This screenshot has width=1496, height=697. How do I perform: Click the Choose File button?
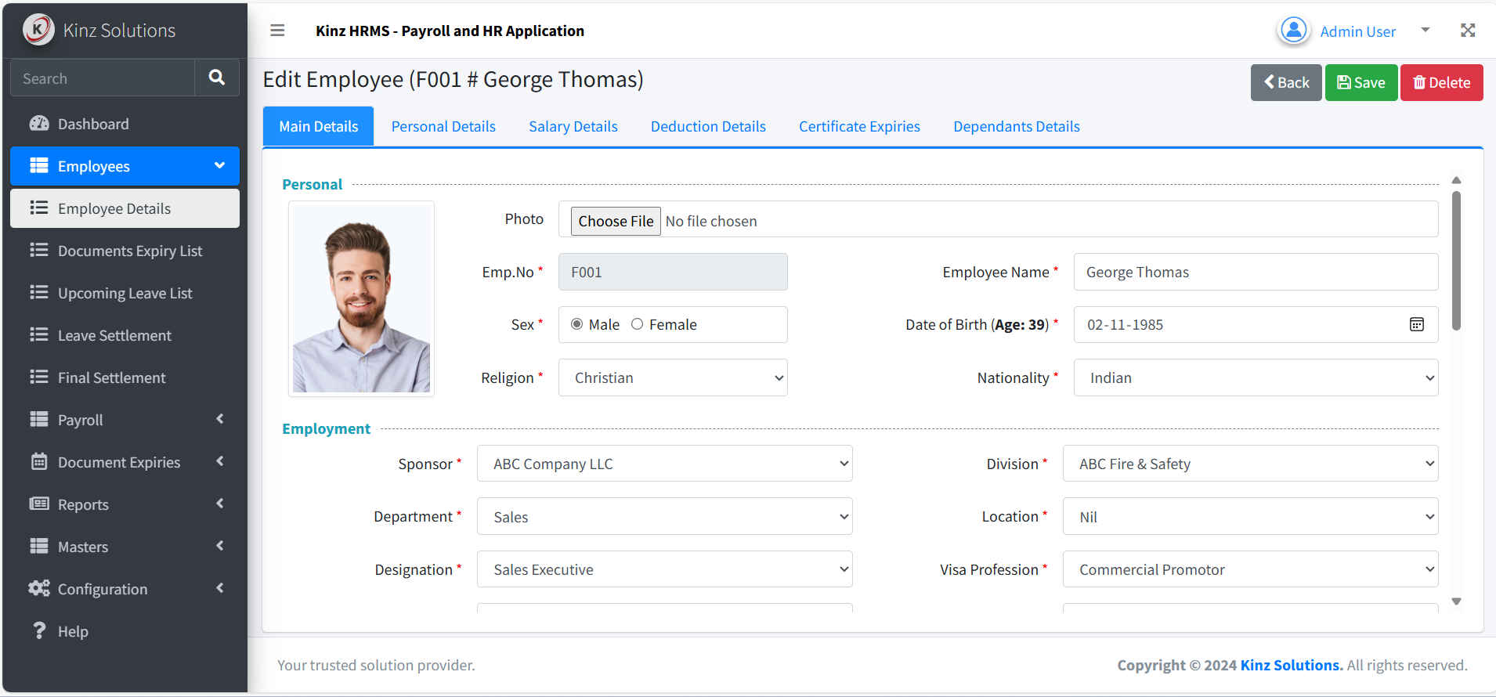pos(616,221)
